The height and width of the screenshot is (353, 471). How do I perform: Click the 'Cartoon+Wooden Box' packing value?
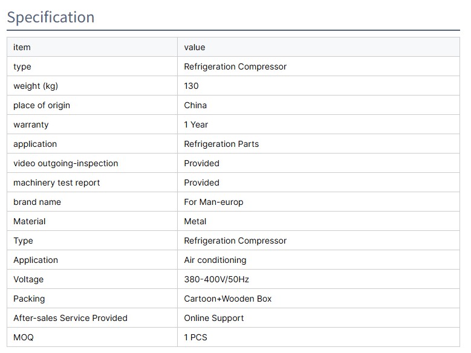[x=228, y=299]
